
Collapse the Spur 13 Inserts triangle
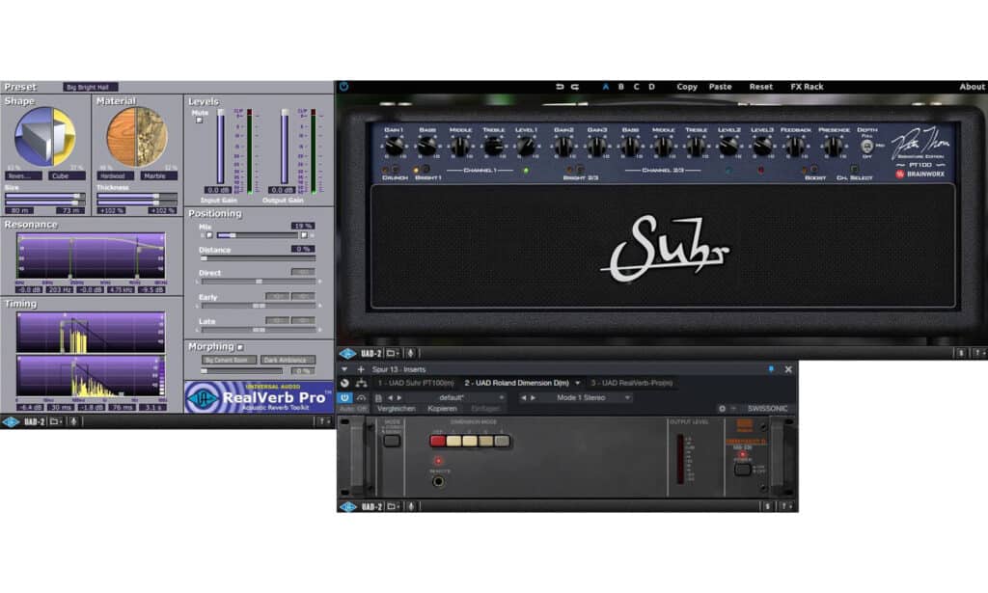[344, 369]
